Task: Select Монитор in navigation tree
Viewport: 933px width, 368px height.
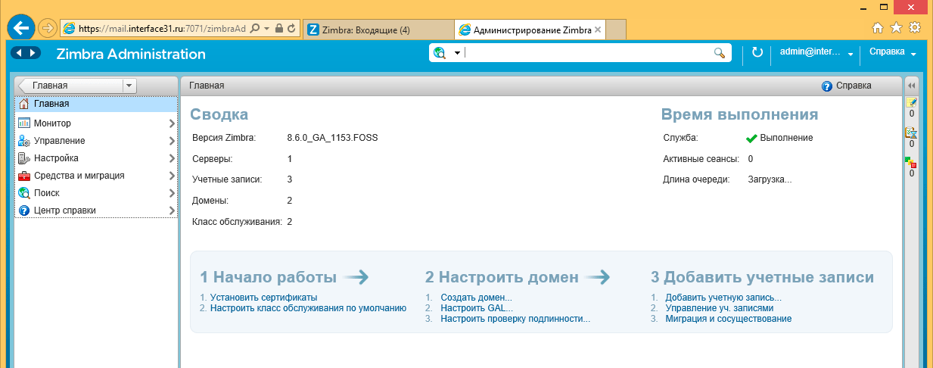Action: [x=95, y=123]
